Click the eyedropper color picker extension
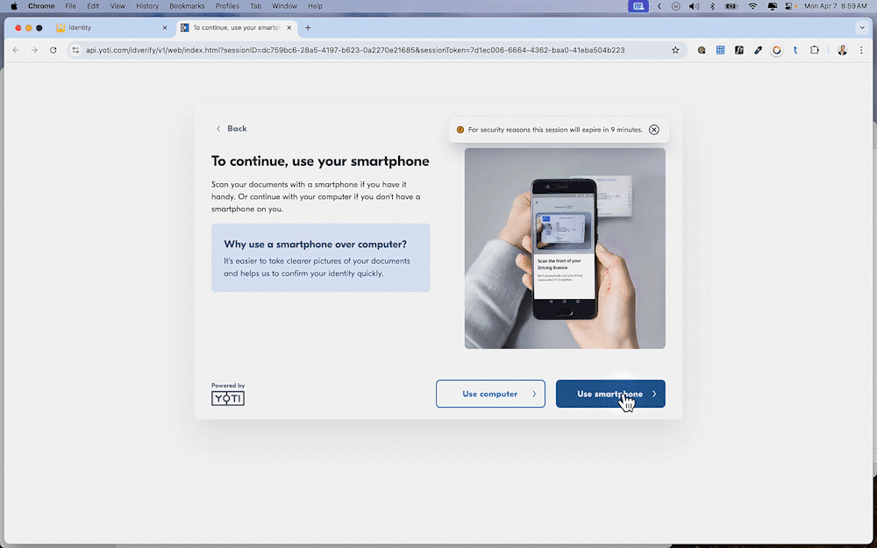The width and height of the screenshot is (877, 548). tap(758, 50)
